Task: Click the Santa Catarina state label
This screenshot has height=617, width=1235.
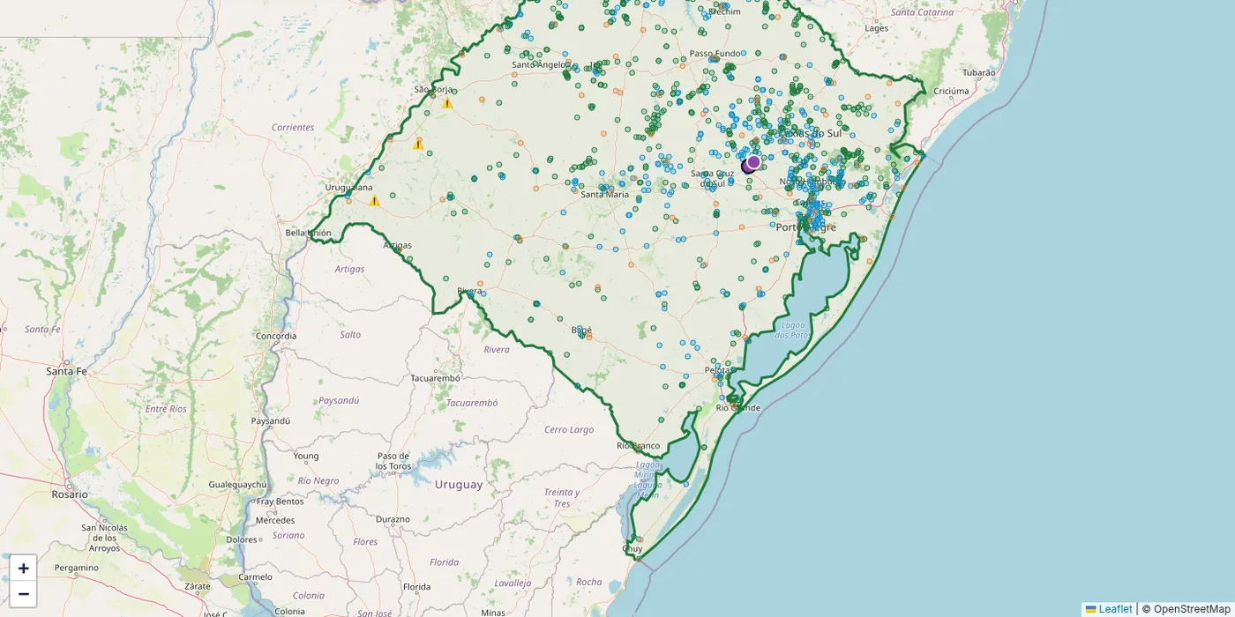Action: tap(923, 12)
